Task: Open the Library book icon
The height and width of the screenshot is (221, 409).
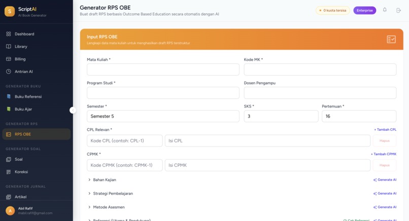Action: 9,47
